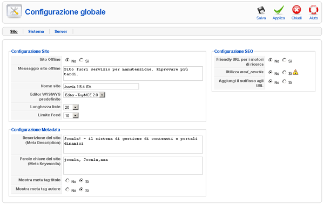Set Sito Offline to Si

[x=81, y=60]
